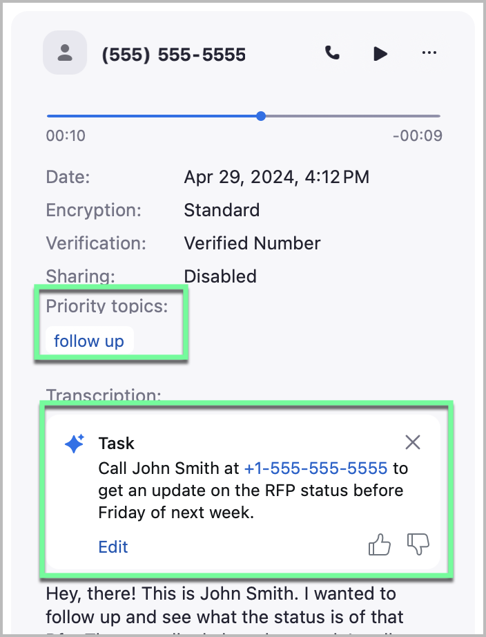Viewport: 486px width, 637px height.
Task: Open the more options ellipsis menu
Action: tap(429, 53)
